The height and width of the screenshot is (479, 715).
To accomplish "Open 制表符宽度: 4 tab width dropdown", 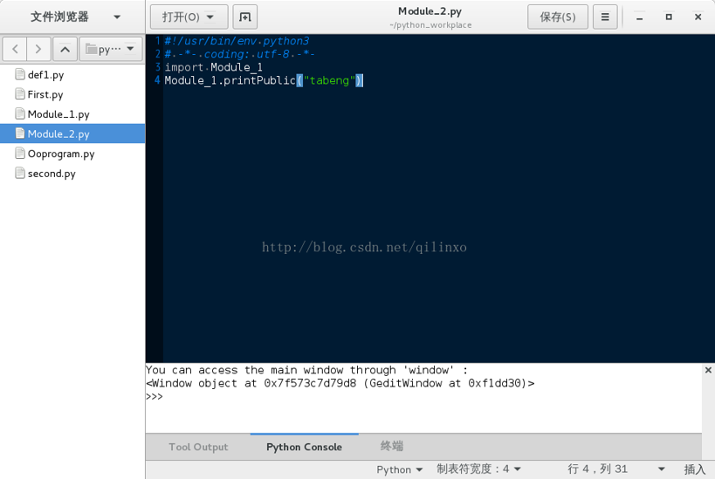I will (478, 469).
